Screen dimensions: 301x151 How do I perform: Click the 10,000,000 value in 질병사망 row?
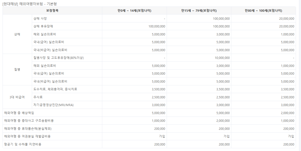click(x=222, y=58)
